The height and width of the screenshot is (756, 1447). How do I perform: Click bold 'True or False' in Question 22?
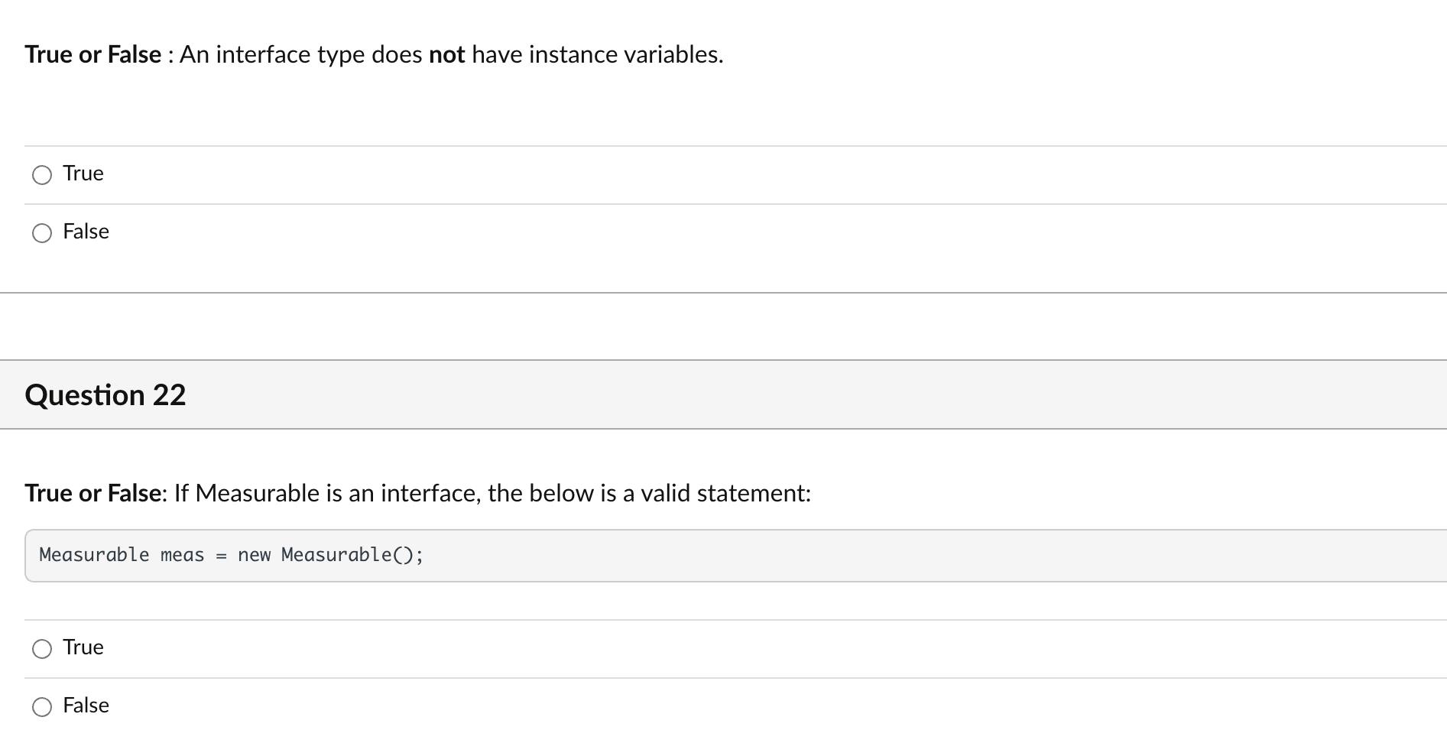coord(92,494)
